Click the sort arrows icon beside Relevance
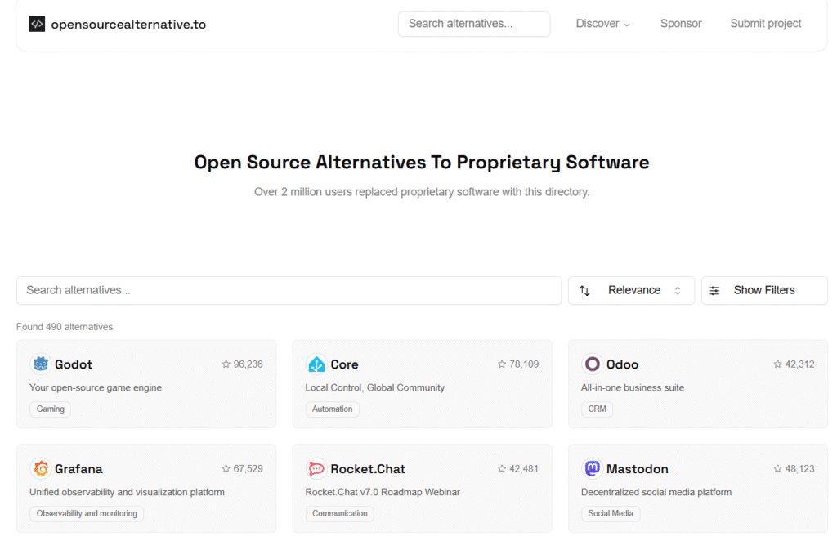The height and width of the screenshot is (541, 837). tap(584, 291)
